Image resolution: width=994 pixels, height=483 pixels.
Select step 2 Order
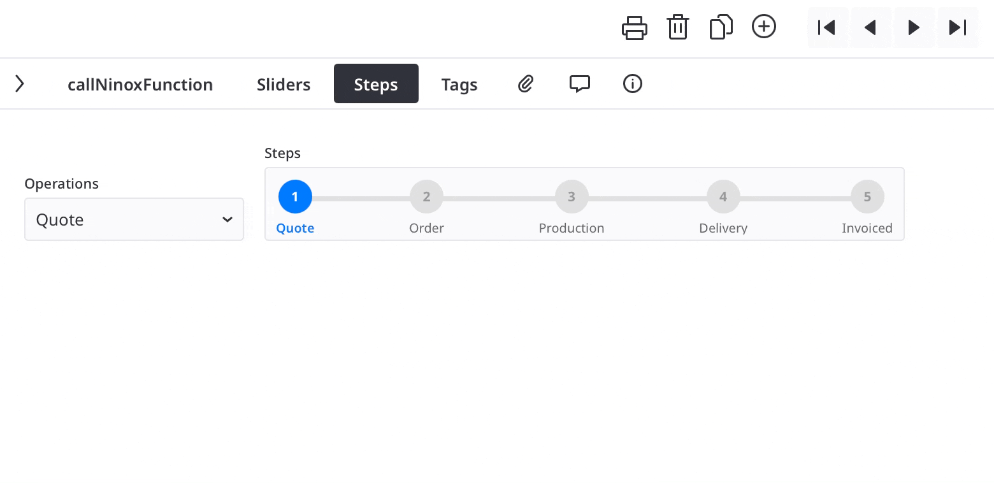(x=426, y=197)
